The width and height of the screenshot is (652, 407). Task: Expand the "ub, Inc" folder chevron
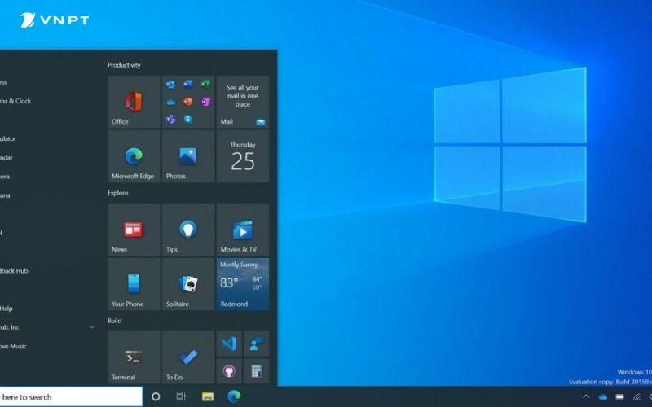click(x=91, y=327)
